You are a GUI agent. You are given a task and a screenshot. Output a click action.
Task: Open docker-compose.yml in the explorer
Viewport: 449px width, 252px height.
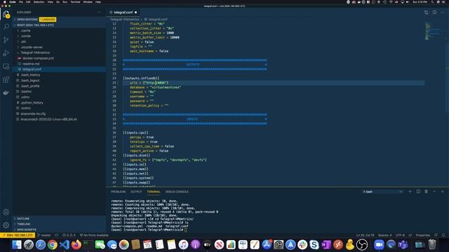(x=38, y=58)
